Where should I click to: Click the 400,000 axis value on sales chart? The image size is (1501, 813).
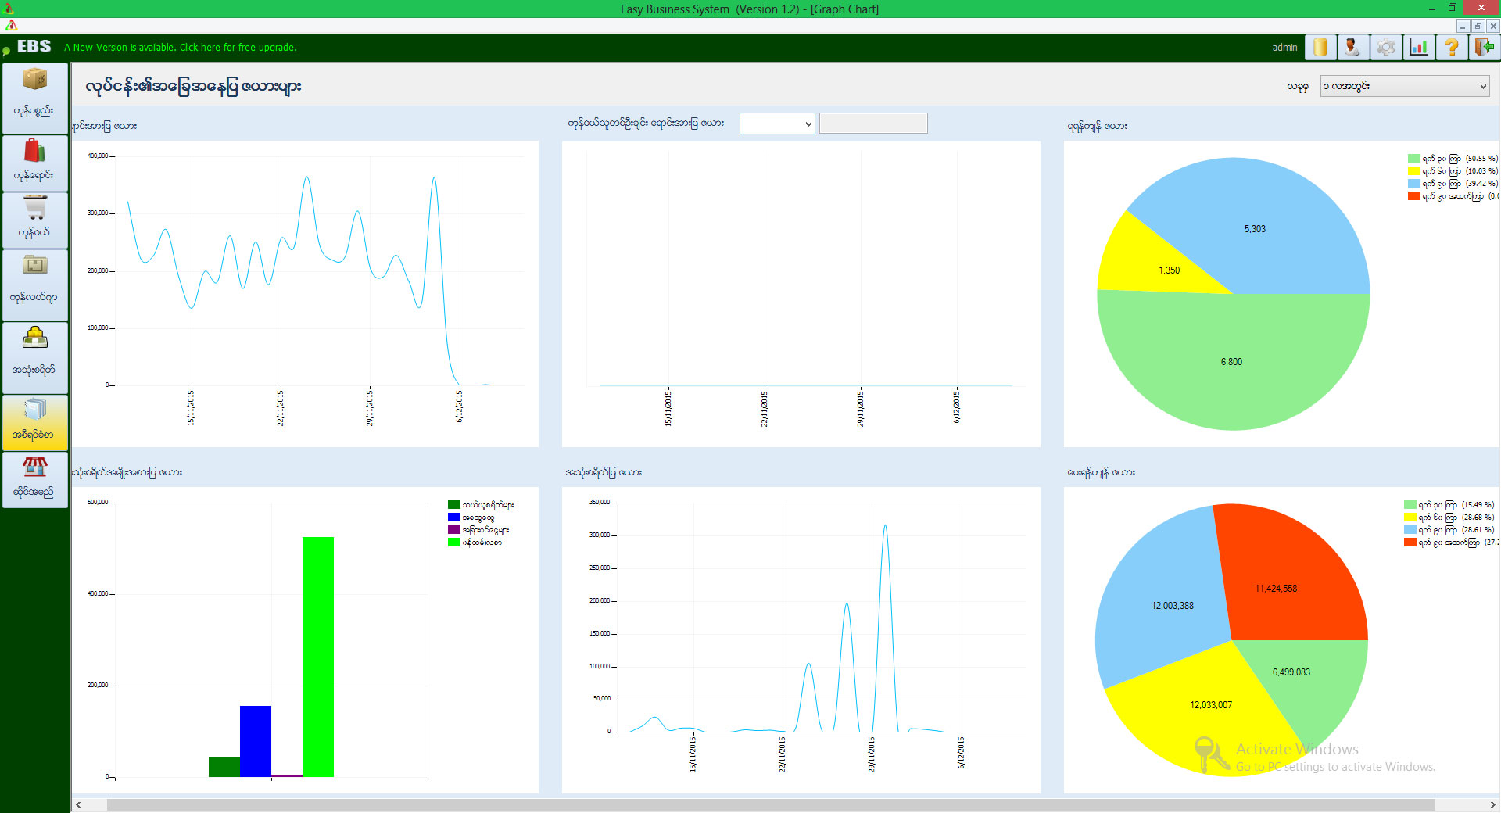pyautogui.click(x=98, y=156)
